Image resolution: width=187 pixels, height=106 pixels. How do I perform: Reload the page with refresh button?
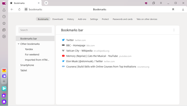pos(19,10)
